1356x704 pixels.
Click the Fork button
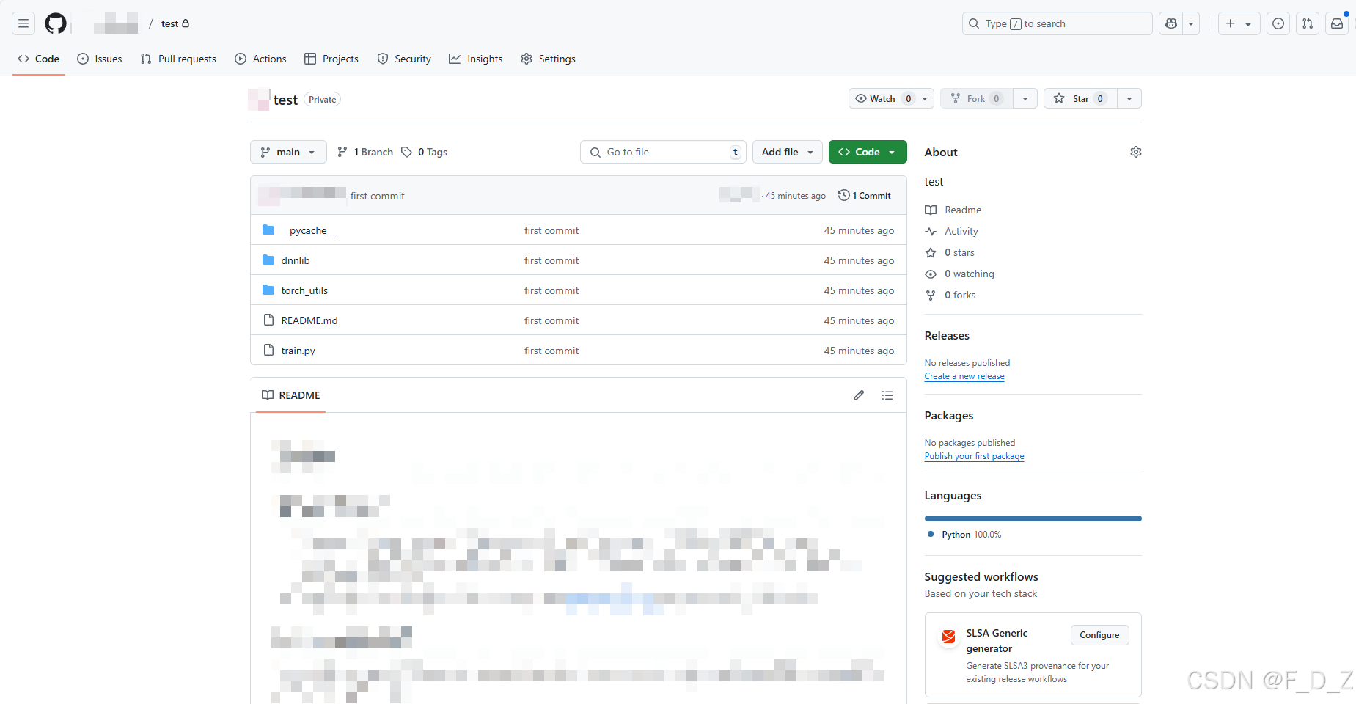pyautogui.click(x=977, y=98)
